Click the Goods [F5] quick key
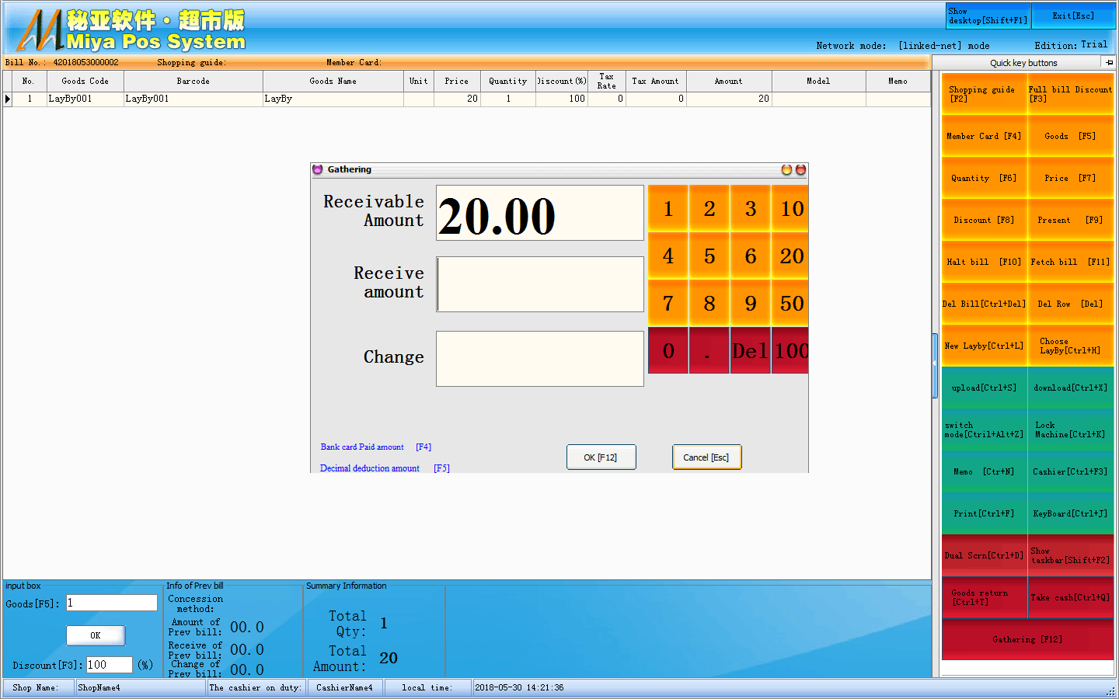1119x699 pixels. click(1070, 136)
